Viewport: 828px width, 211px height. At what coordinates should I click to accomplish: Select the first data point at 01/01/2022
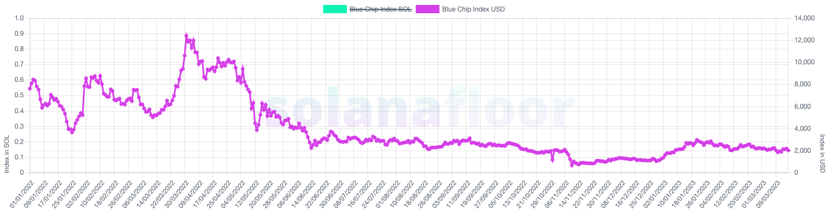30,88
